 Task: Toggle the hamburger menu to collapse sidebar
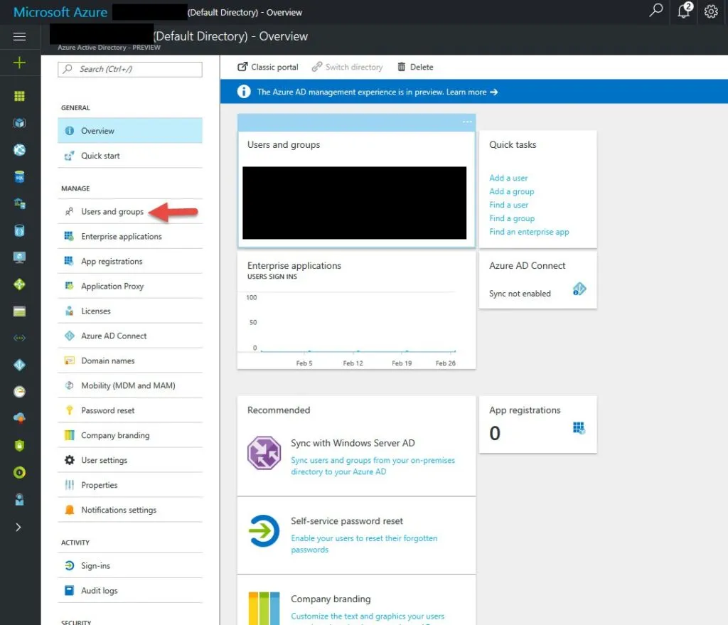[20, 37]
